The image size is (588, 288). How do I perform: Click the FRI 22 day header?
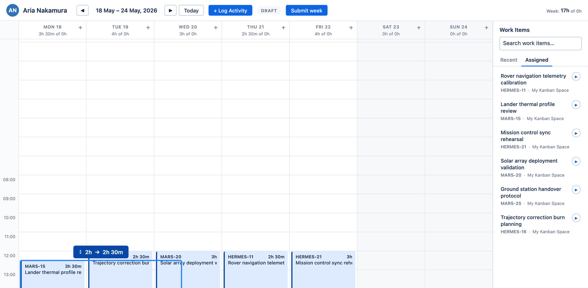(323, 30)
